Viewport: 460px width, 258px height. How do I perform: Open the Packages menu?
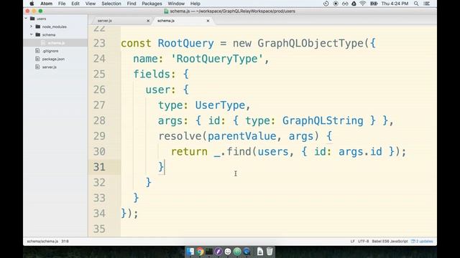tap(152, 4)
